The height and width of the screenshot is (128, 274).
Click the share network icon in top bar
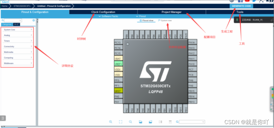click(261, 1)
